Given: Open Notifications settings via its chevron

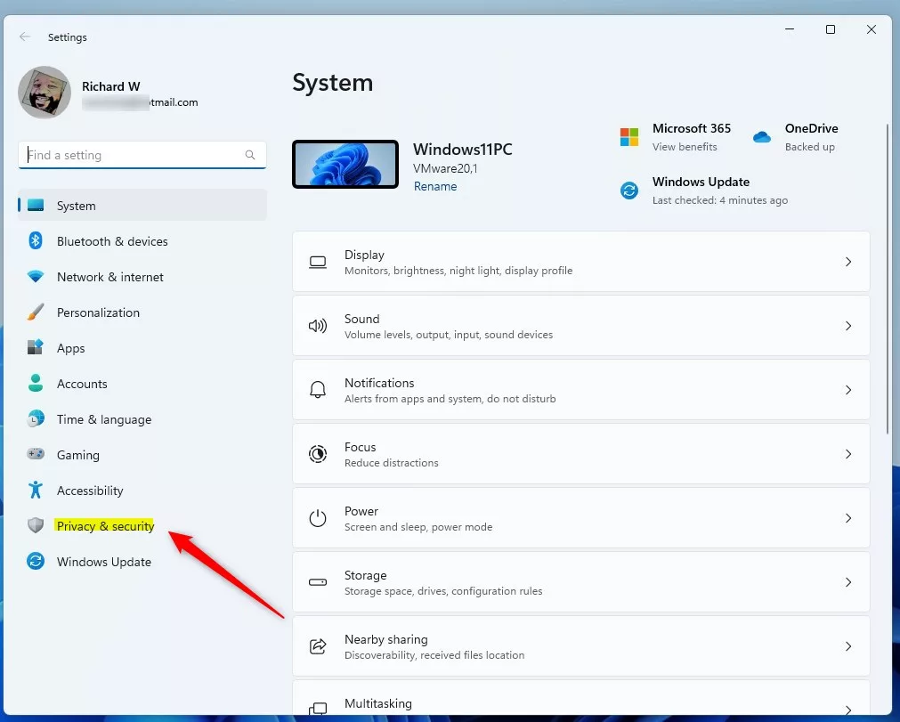Looking at the screenshot, I should click(x=847, y=389).
